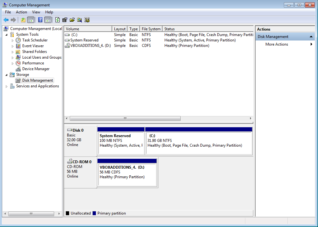The width and height of the screenshot is (318, 227).
Task: Click the volume list scroll-right arrow
Action: (x=251, y=119)
